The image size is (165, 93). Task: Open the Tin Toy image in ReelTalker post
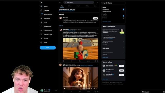(80, 49)
